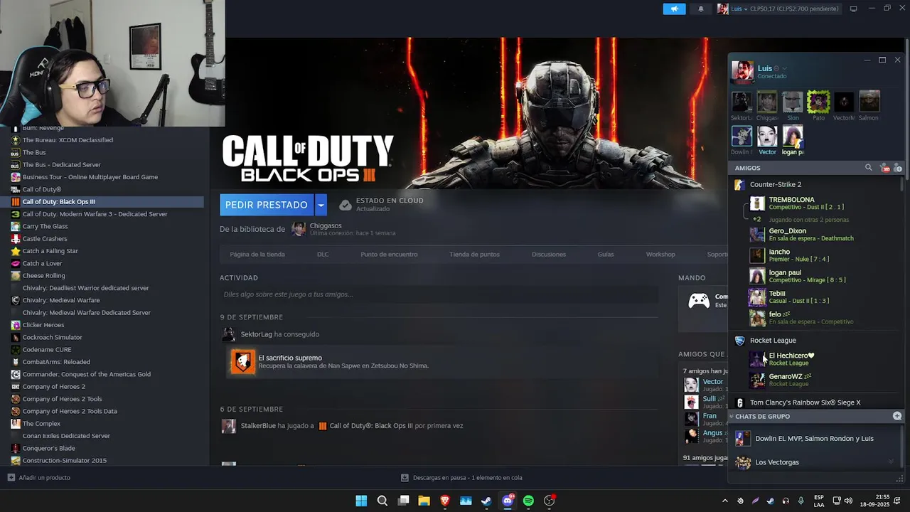Click the add product plus icon

pyautogui.click(x=11, y=477)
